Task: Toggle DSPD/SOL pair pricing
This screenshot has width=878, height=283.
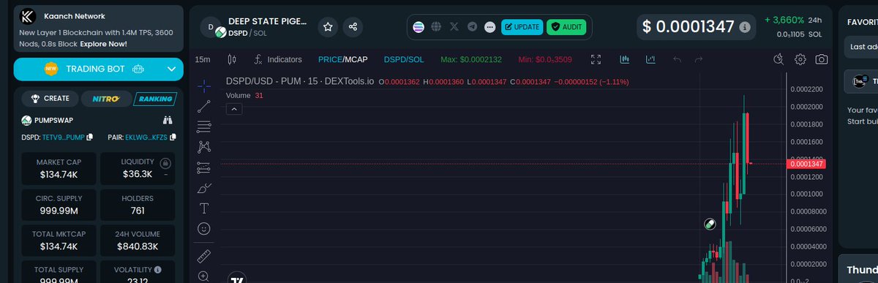Action: click(x=404, y=59)
